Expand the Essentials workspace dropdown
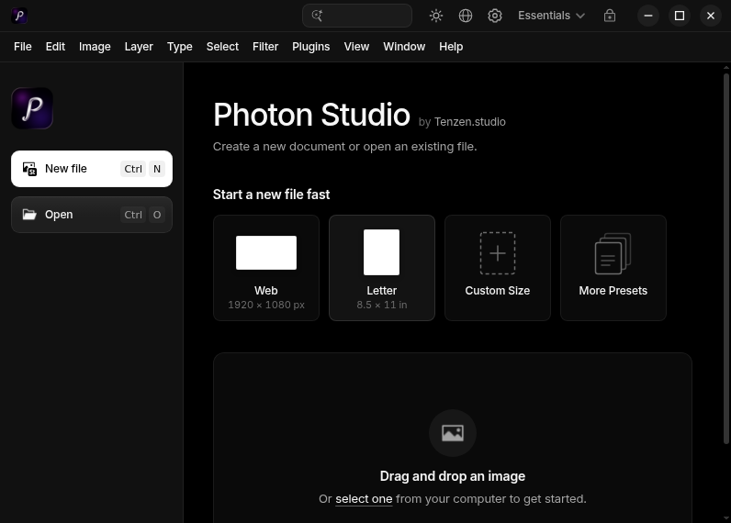 (552, 16)
